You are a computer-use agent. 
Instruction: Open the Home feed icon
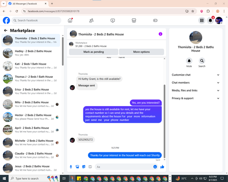click(70, 20)
